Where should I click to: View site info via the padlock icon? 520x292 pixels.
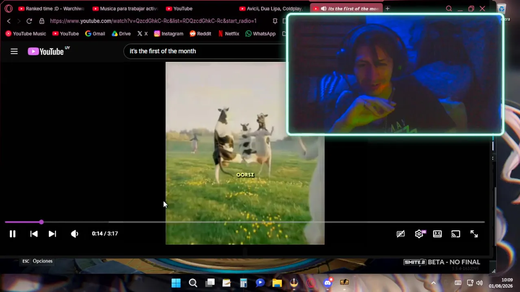(41, 21)
